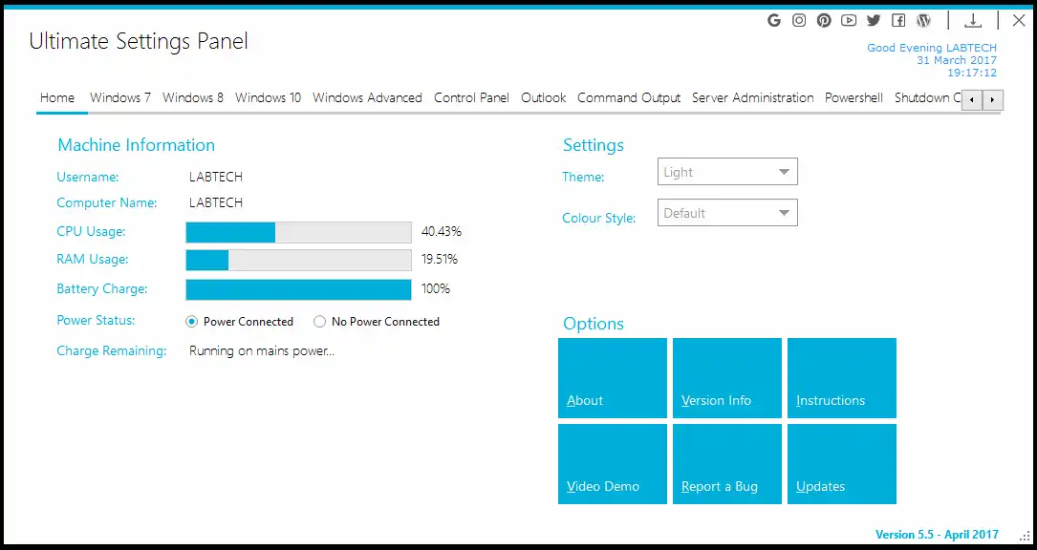Open the Pinterest icon link
1037x550 pixels.
click(x=824, y=20)
